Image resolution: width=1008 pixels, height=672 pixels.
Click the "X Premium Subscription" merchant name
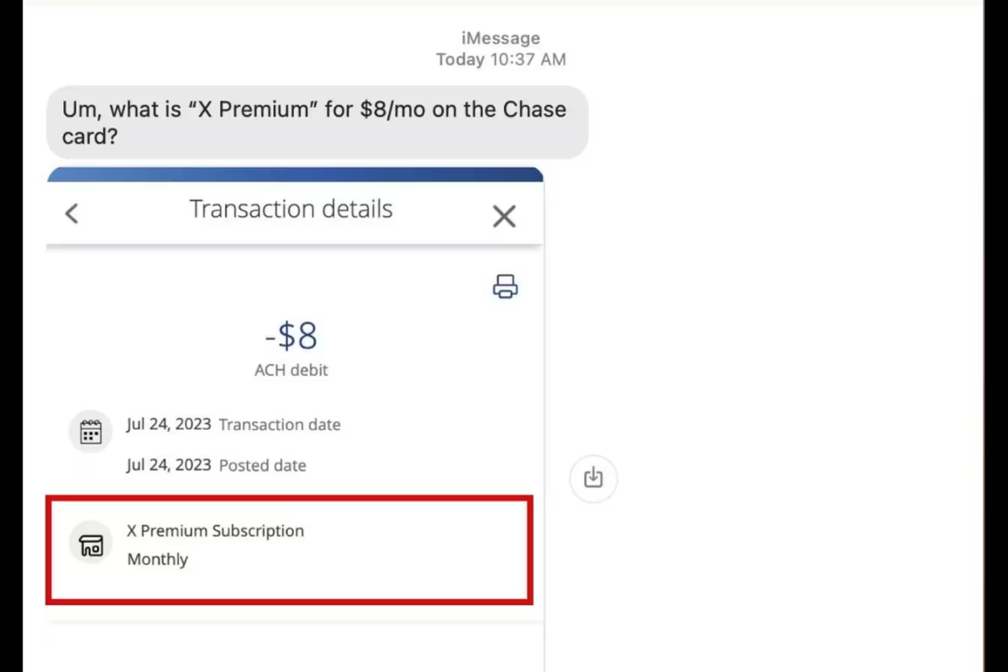pyautogui.click(x=215, y=531)
